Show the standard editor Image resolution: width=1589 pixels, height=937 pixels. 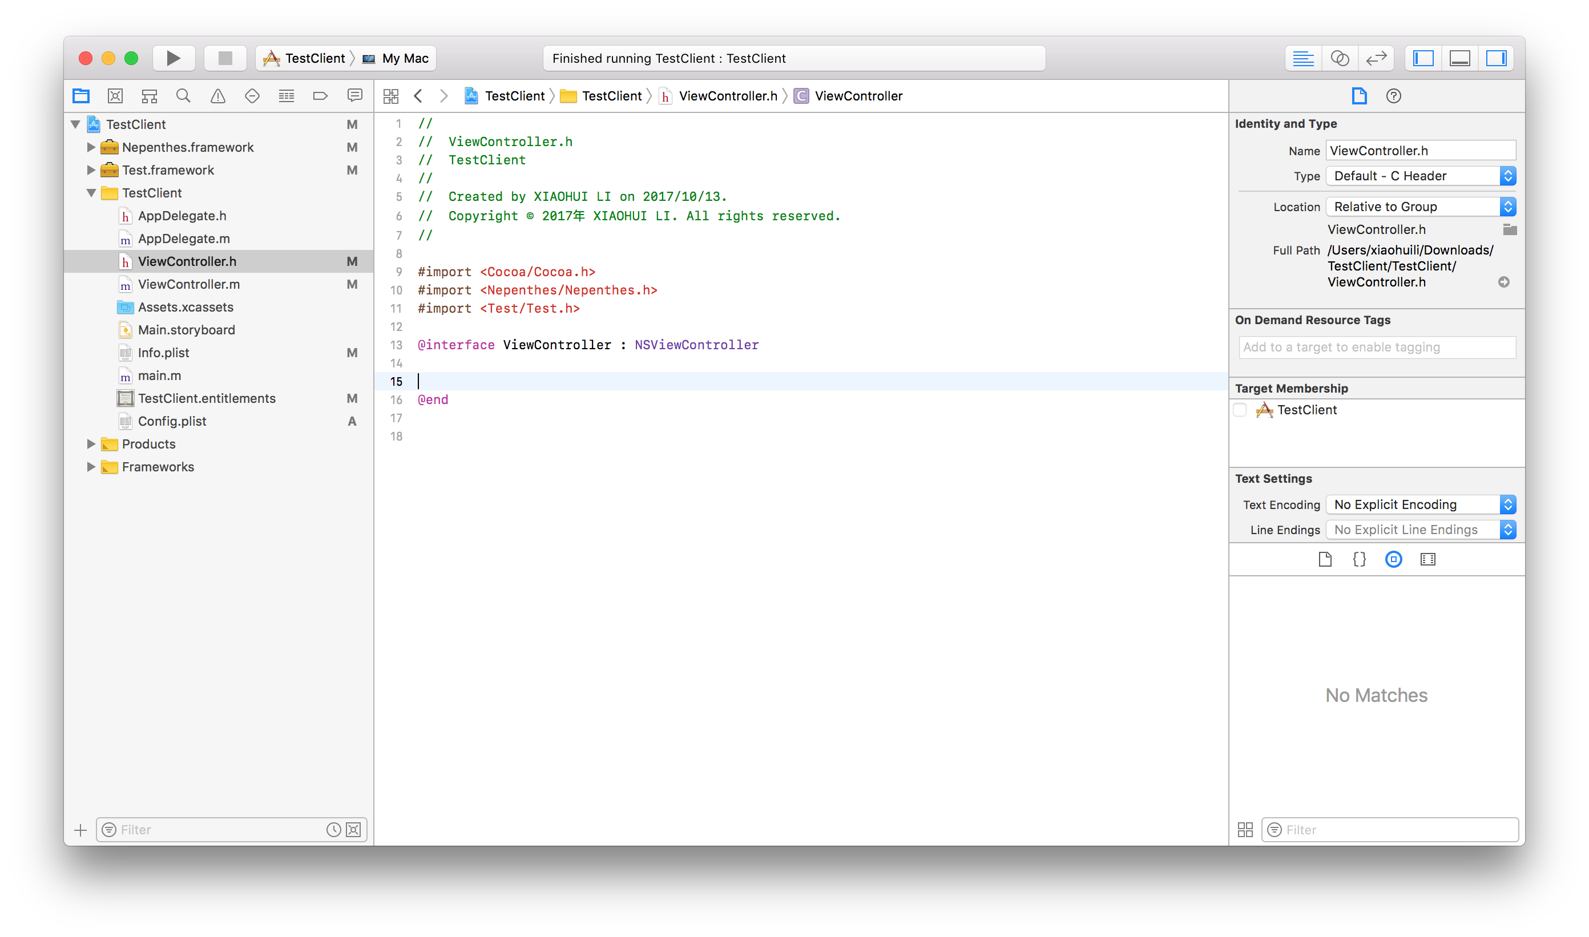coord(1303,58)
